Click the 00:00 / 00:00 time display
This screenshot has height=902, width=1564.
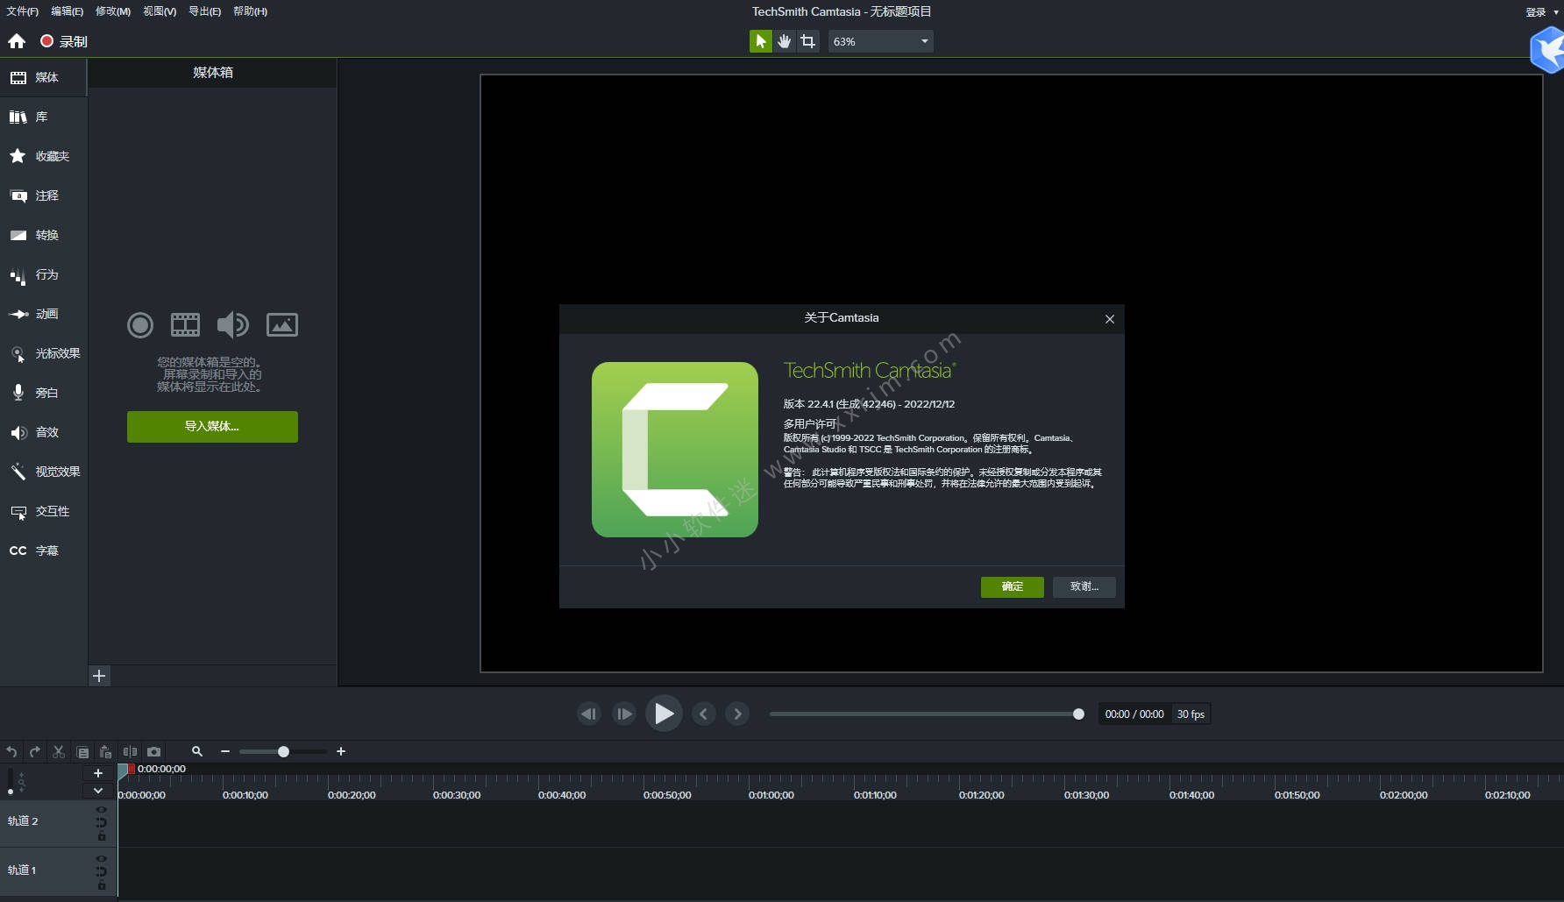point(1134,714)
